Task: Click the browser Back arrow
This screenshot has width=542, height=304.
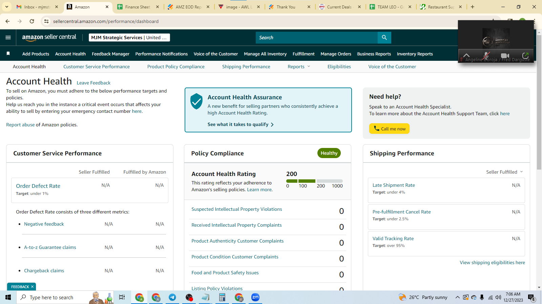Action: click(7, 21)
